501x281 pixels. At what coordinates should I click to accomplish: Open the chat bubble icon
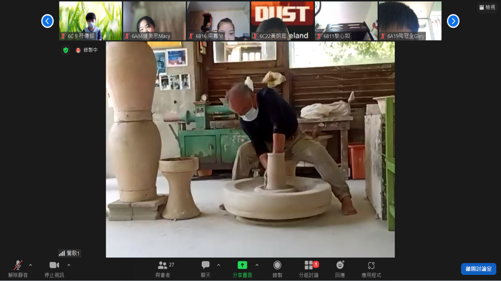coord(205,265)
